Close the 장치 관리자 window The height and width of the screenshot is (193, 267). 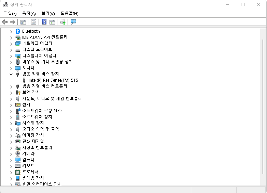258,4
